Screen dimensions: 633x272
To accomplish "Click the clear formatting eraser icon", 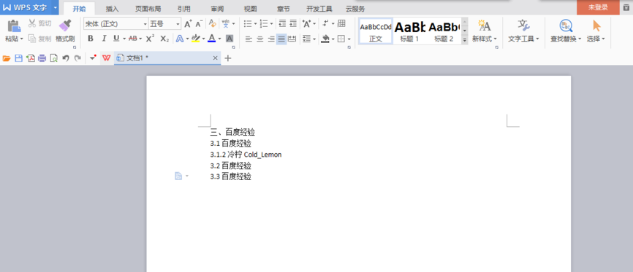I will pos(212,24).
